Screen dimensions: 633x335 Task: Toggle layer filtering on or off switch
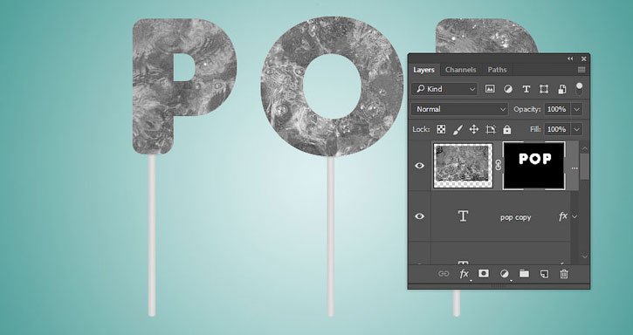[x=580, y=89]
